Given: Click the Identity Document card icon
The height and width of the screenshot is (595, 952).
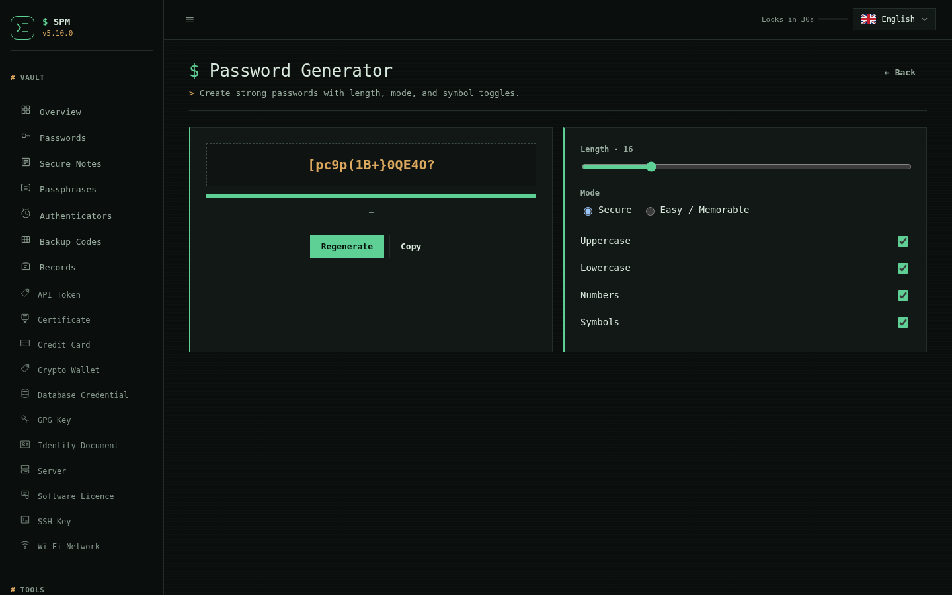Looking at the screenshot, I should tap(25, 444).
